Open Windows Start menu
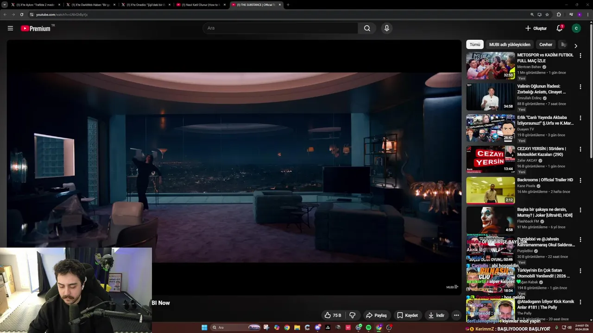The image size is (593, 333). (204, 327)
